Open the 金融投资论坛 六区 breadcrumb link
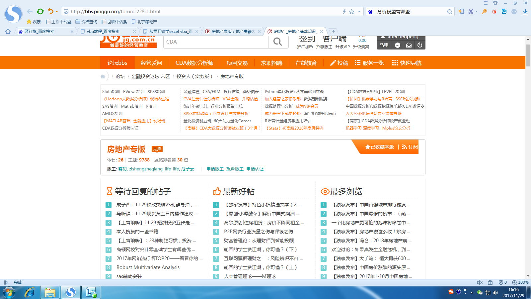The height and width of the screenshot is (299, 531). click(151, 77)
